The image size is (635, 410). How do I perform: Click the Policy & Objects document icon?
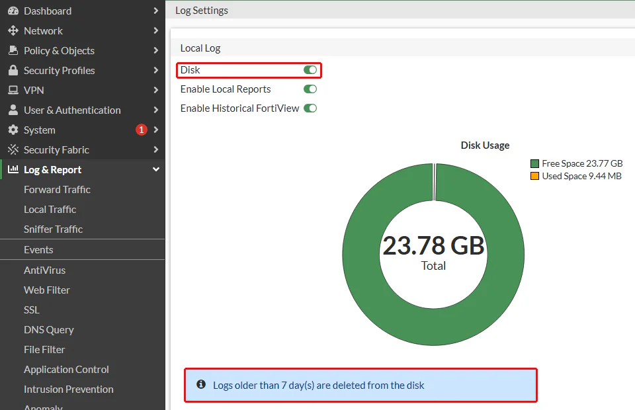coord(13,51)
